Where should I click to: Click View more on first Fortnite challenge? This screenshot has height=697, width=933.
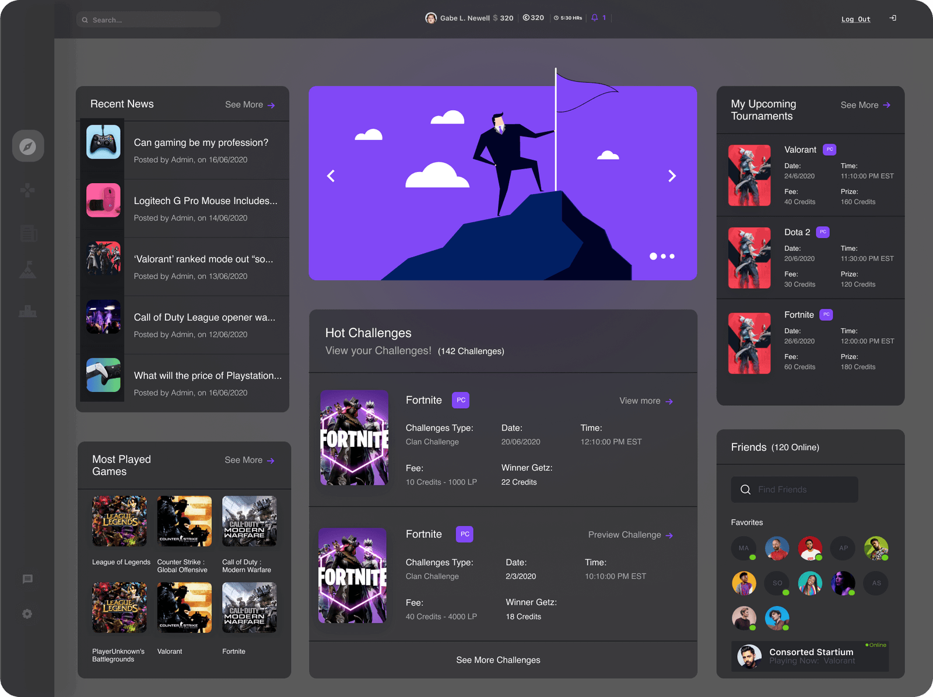646,401
